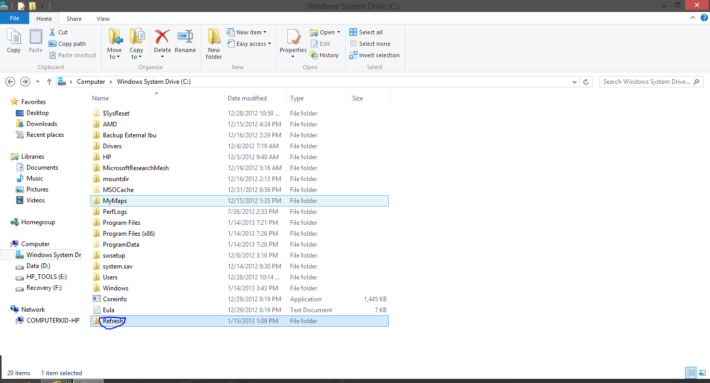Click Computer in the address breadcrumb
The width and height of the screenshot is (710, 383).
pyautogui.click(x=91, y=82)
